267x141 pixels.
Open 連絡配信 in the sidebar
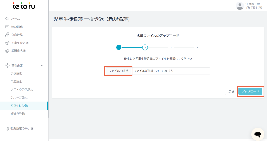tap(17, 27)
